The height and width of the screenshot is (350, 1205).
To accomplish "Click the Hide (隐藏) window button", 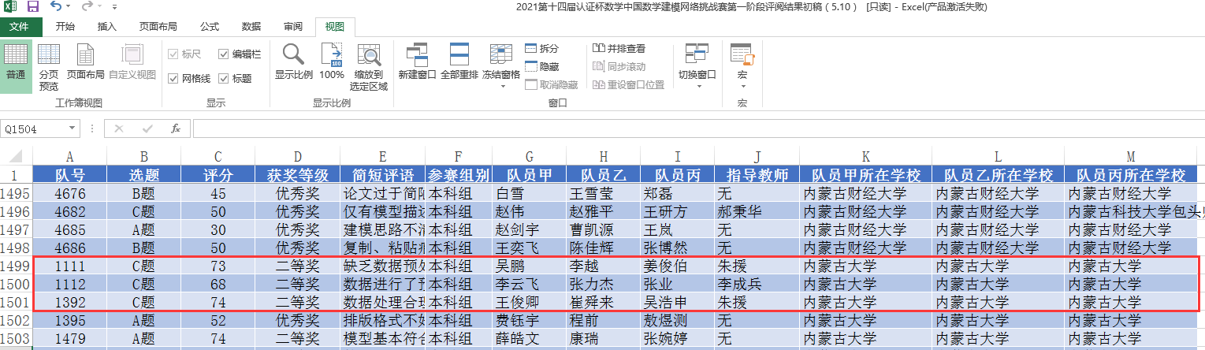I will (x=542, y=66).
